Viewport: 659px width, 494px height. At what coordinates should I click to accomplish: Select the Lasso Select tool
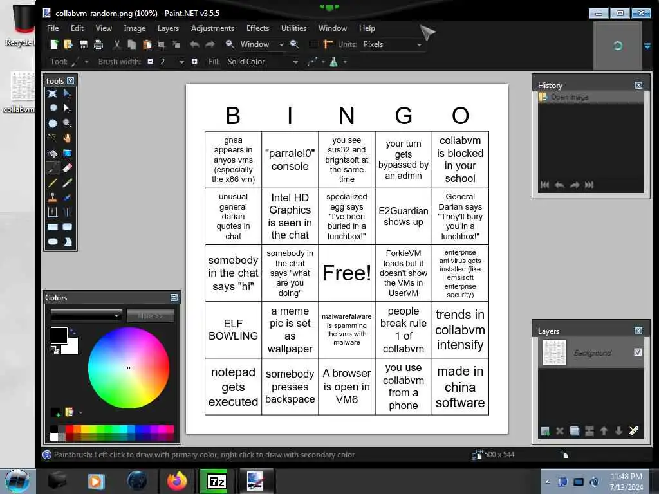[x=53, y=108]
